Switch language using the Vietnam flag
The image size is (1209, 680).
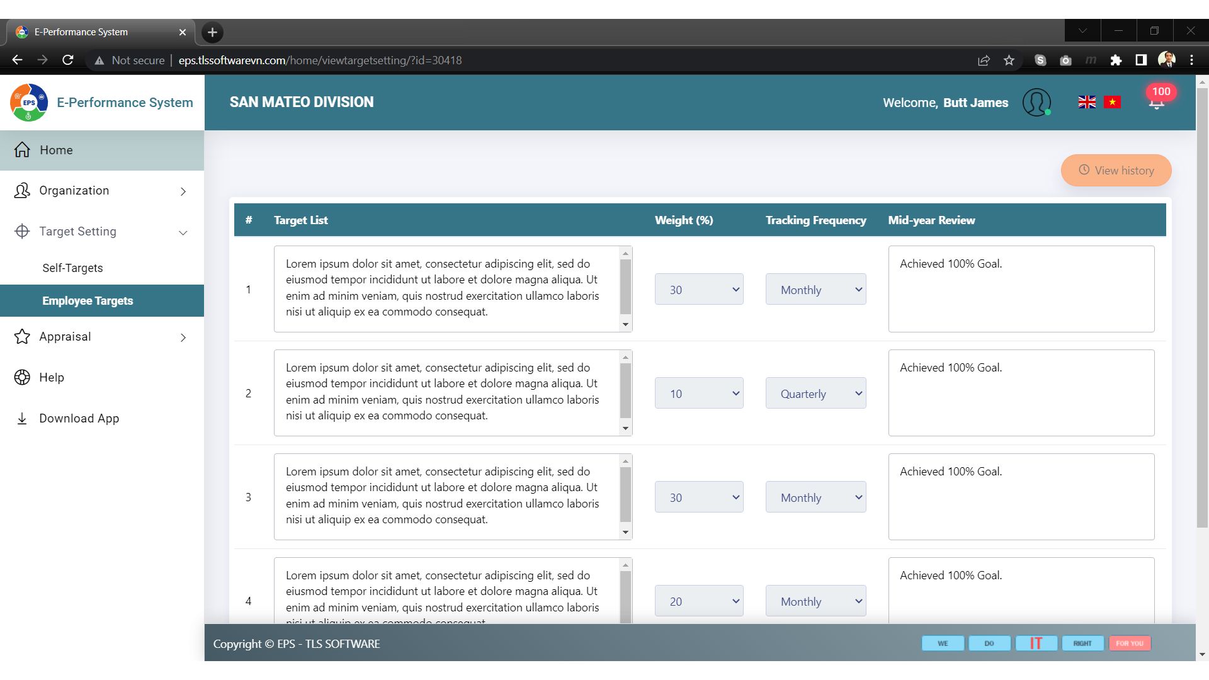click(1112, 102)
